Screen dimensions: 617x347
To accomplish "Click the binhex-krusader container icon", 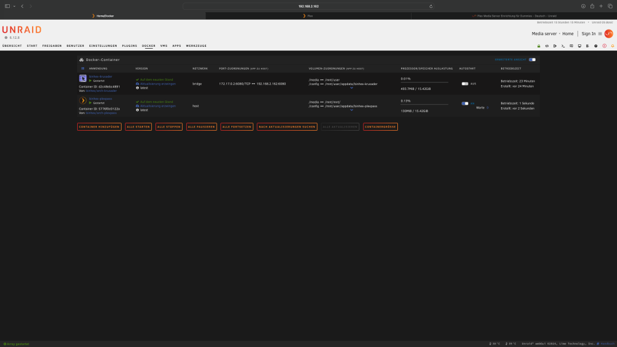I will click(x=83, y=78).
